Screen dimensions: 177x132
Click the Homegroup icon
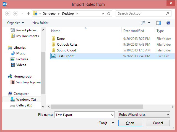point(10,76)
